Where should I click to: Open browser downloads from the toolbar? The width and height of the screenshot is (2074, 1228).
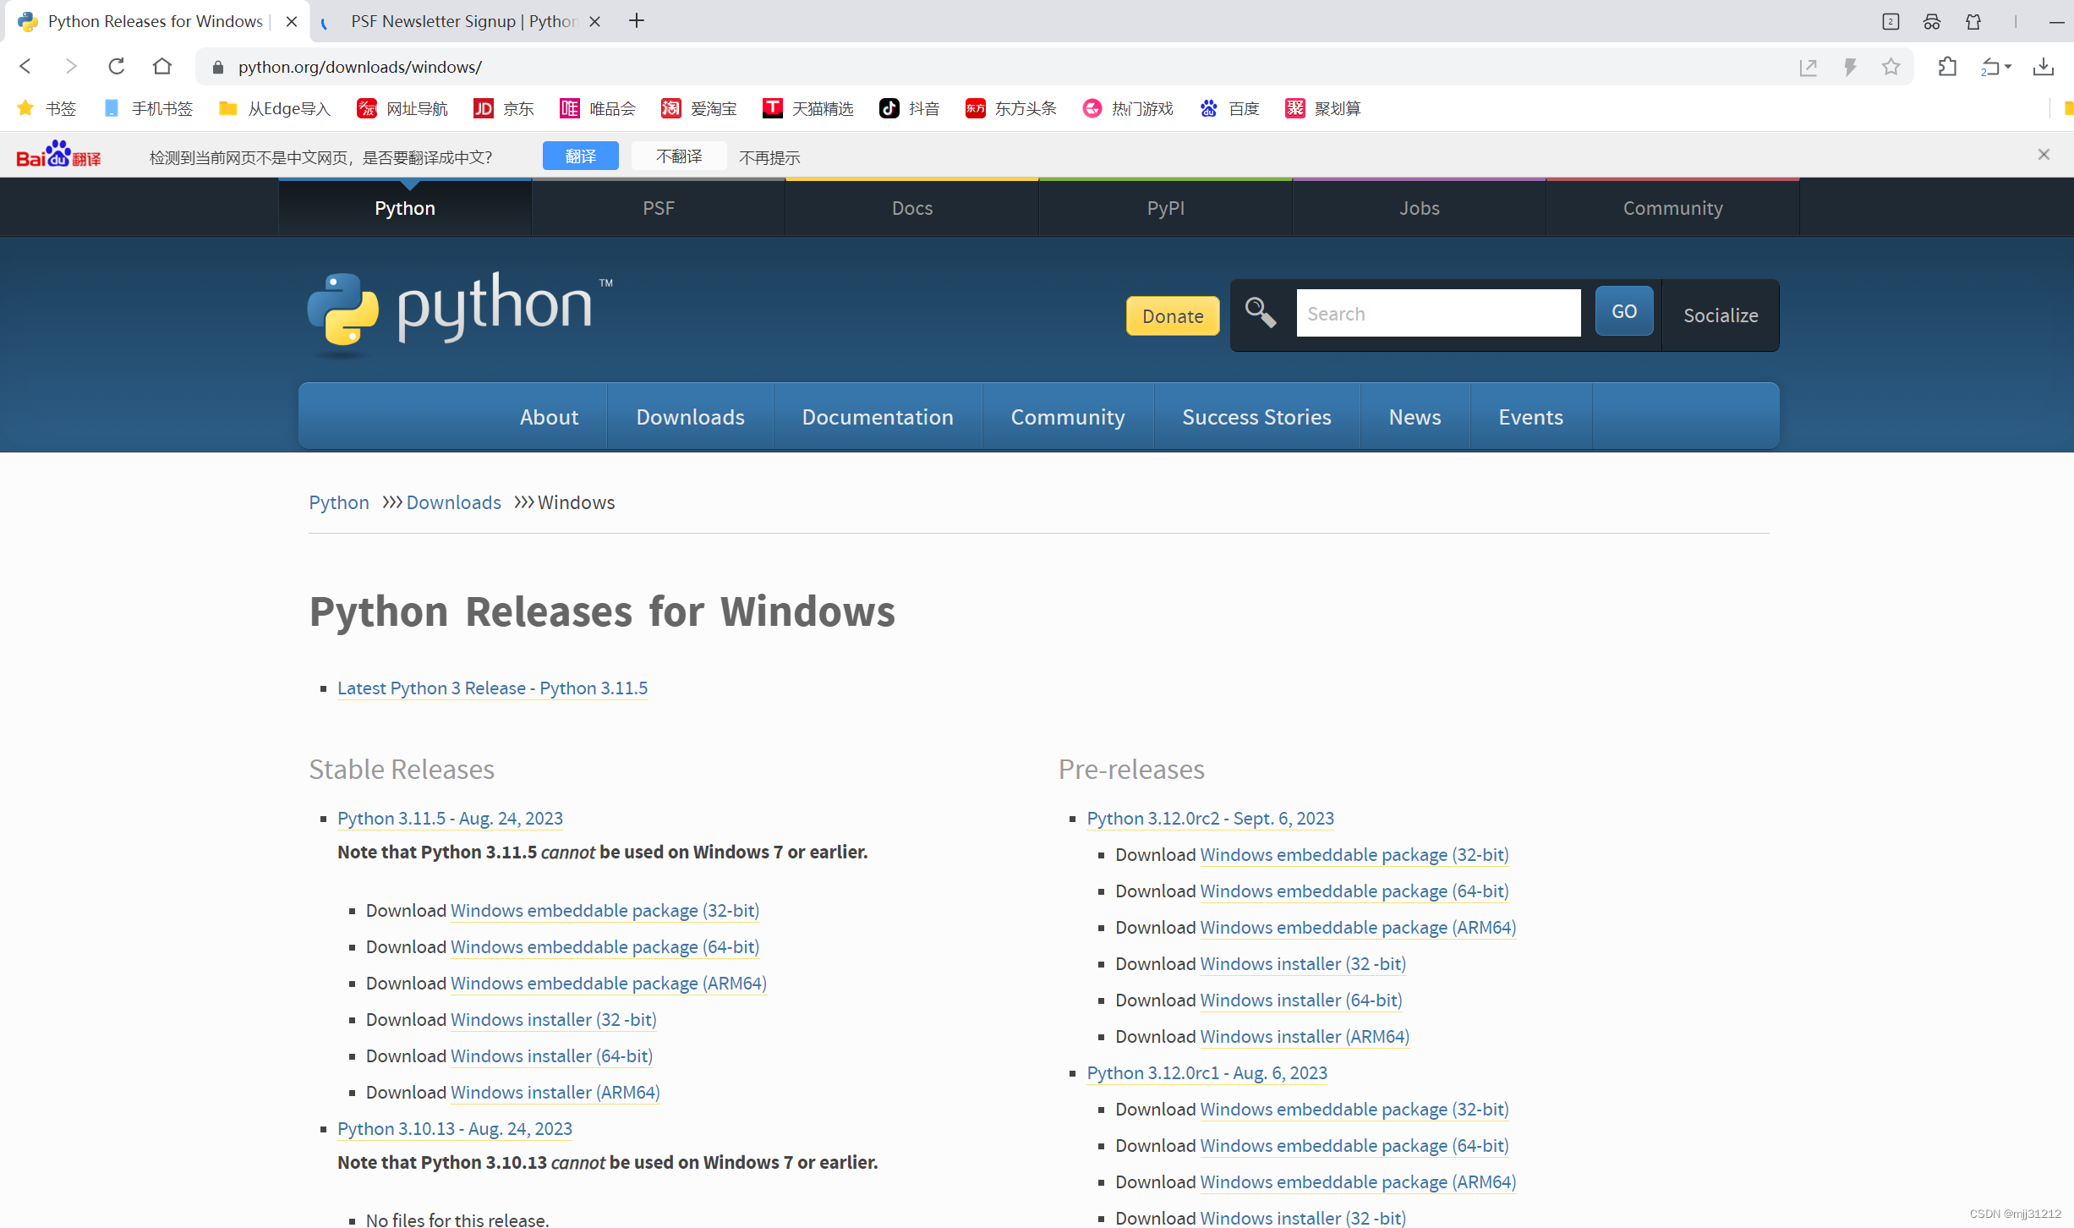click(x=2044, y=66)
